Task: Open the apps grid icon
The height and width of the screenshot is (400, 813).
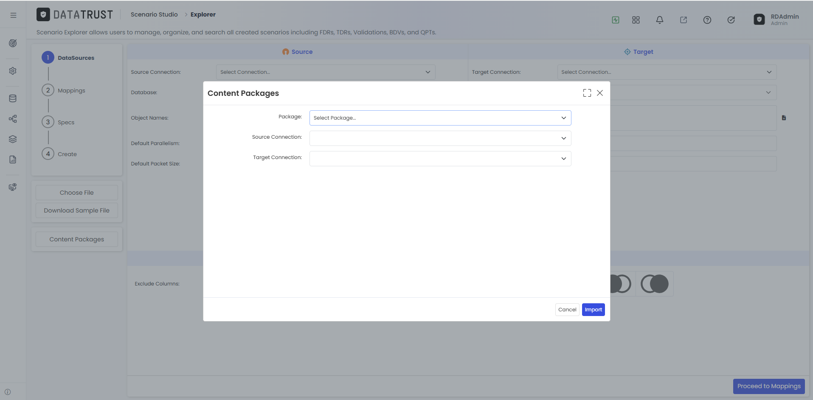Action: point(636,20)
